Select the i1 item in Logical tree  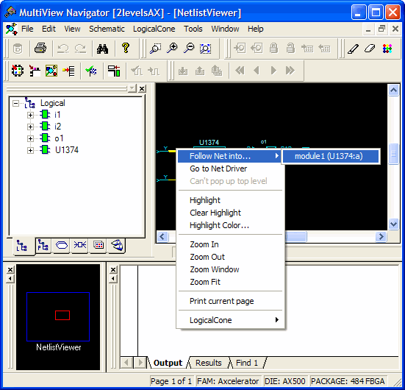pyautogui.click(x=57, y=115)
